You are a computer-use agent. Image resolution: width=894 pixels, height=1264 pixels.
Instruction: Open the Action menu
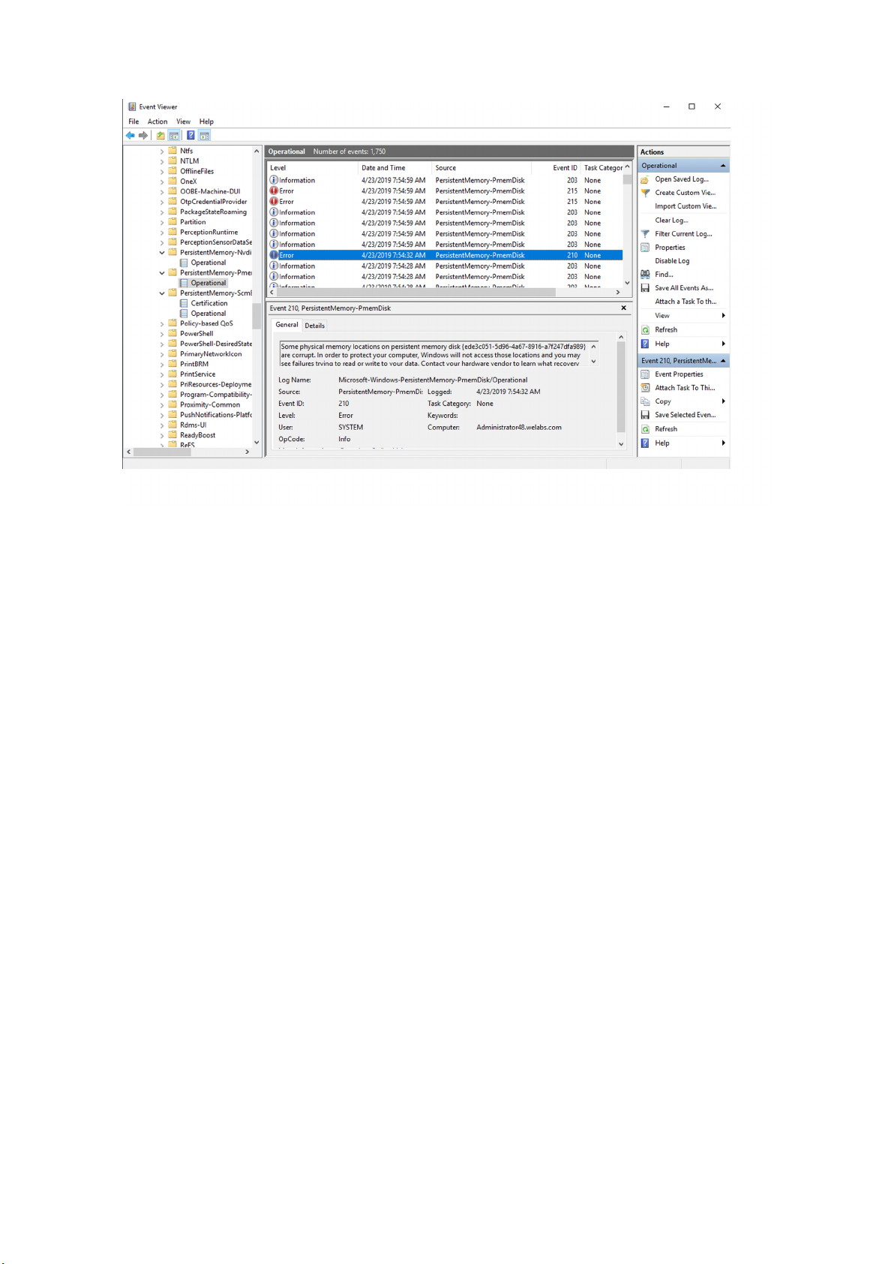[157, 122]
